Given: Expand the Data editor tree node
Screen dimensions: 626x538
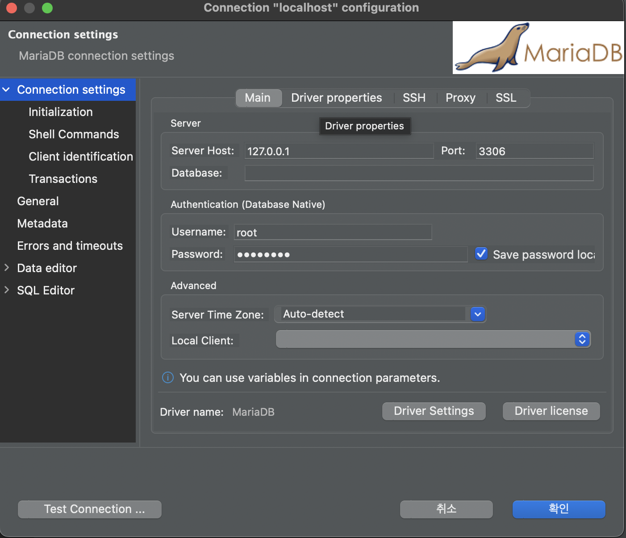Looking at the screenshot, I should coord(6,268).
